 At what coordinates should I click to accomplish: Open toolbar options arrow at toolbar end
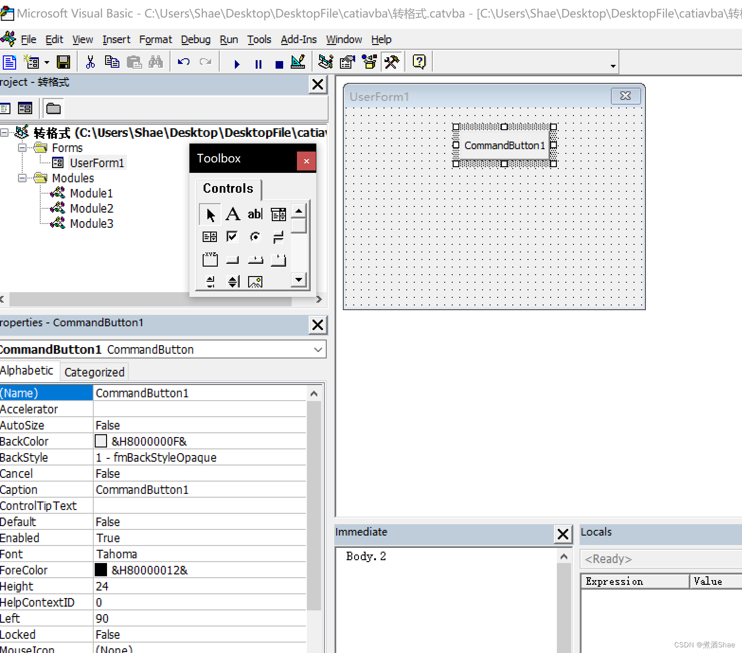613,66
